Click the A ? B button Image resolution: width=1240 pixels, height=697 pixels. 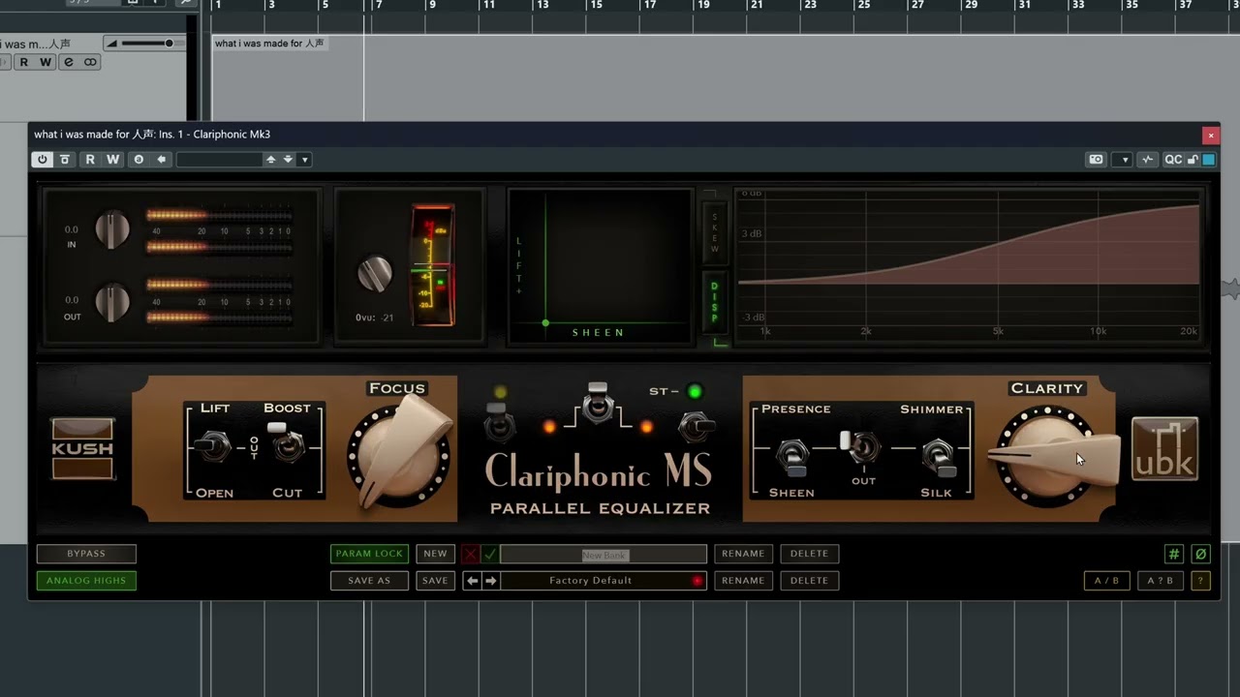pyautogui.click(x=1161, y=581)
